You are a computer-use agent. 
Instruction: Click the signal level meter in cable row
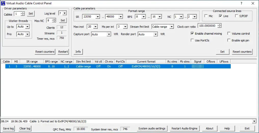coord(197,67)
